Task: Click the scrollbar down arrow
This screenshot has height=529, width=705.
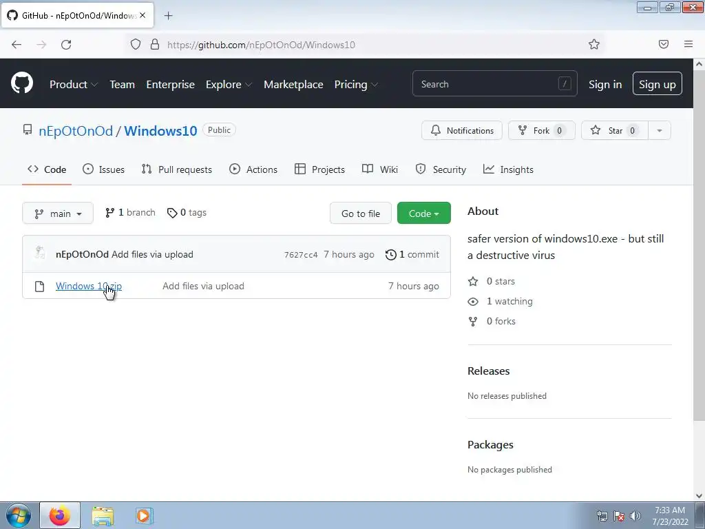Action: point(699,496)
